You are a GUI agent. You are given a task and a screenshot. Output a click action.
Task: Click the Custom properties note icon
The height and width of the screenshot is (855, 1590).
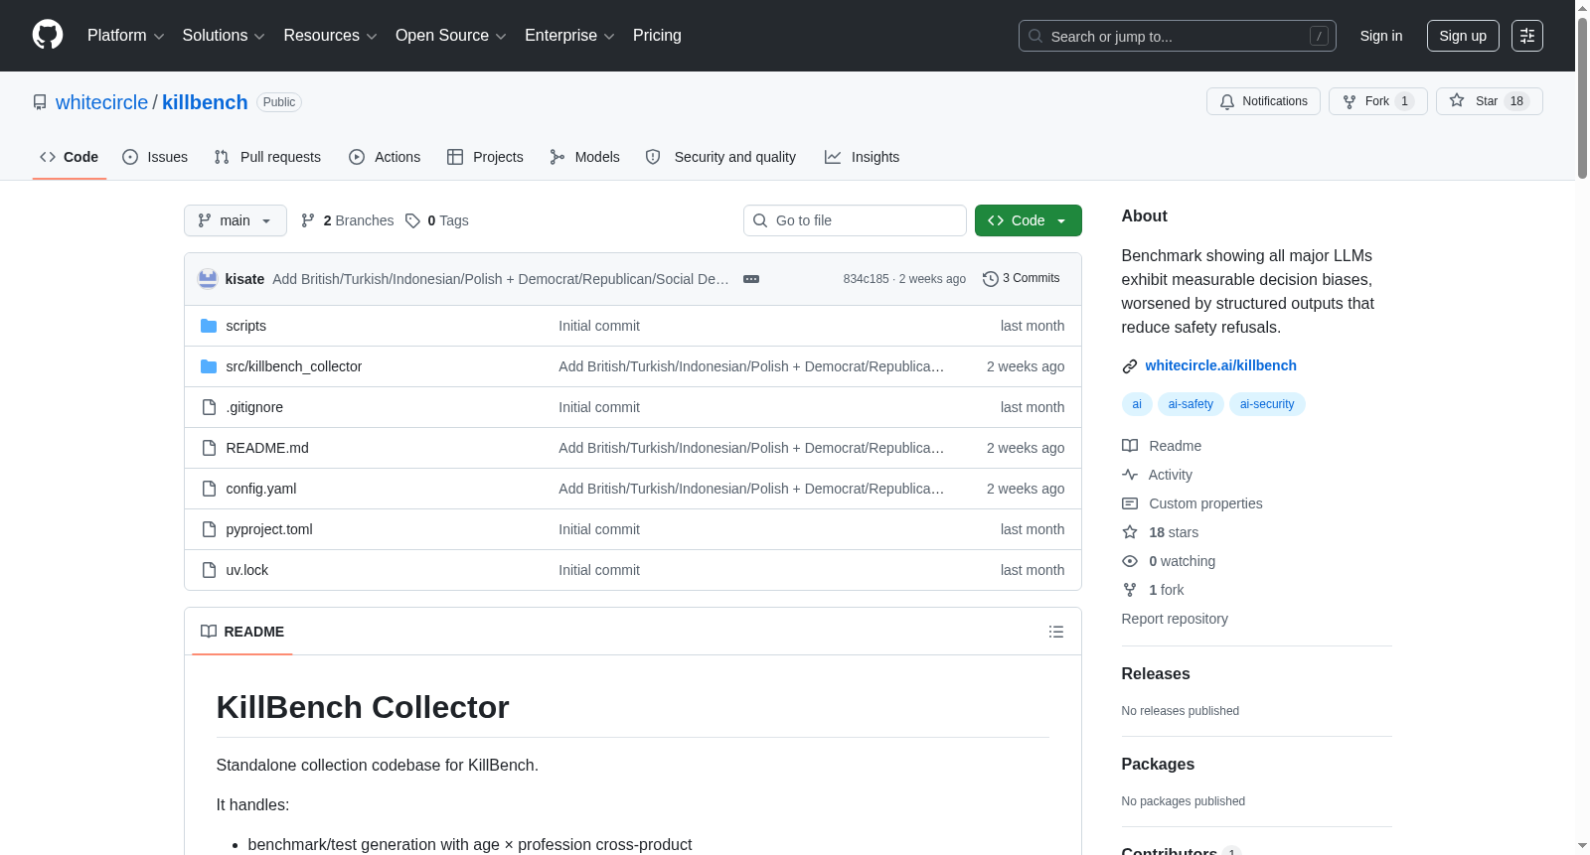pyautogui.click(x=1130, y=503)
